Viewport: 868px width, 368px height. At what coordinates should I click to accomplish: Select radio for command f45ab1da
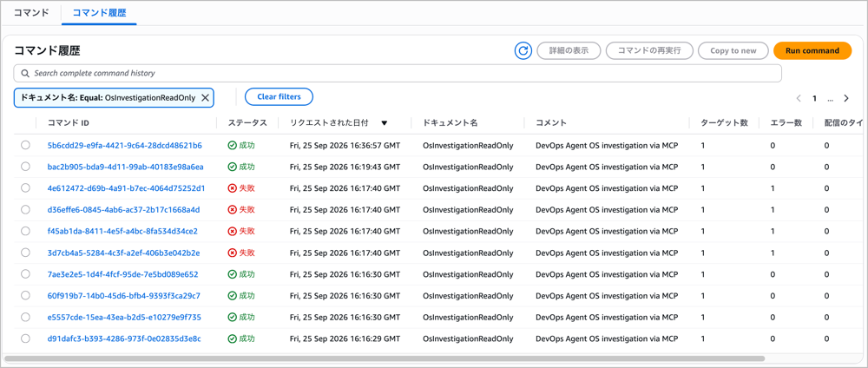click(x=25, y=231)
